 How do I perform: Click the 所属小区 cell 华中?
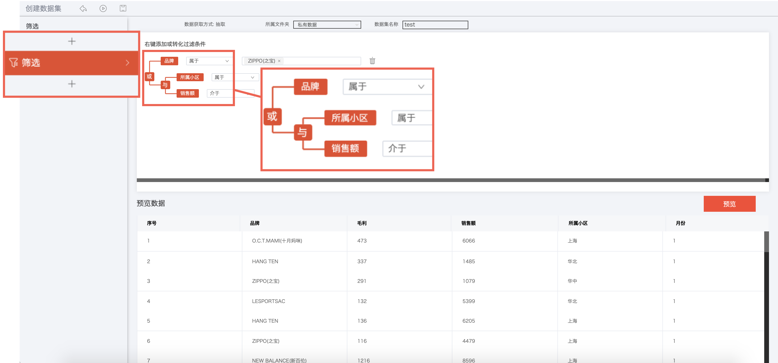pos(572,281)
